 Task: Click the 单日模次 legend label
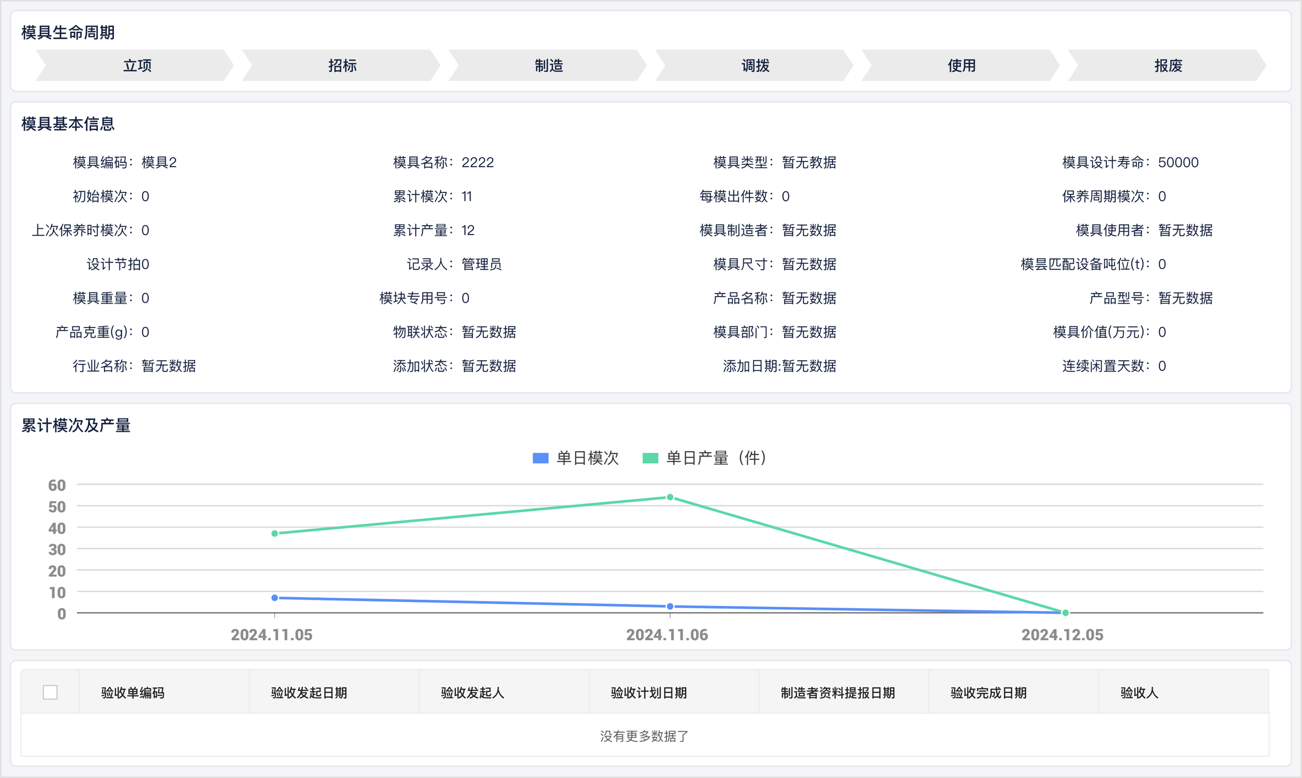click(x=587, y=458)
